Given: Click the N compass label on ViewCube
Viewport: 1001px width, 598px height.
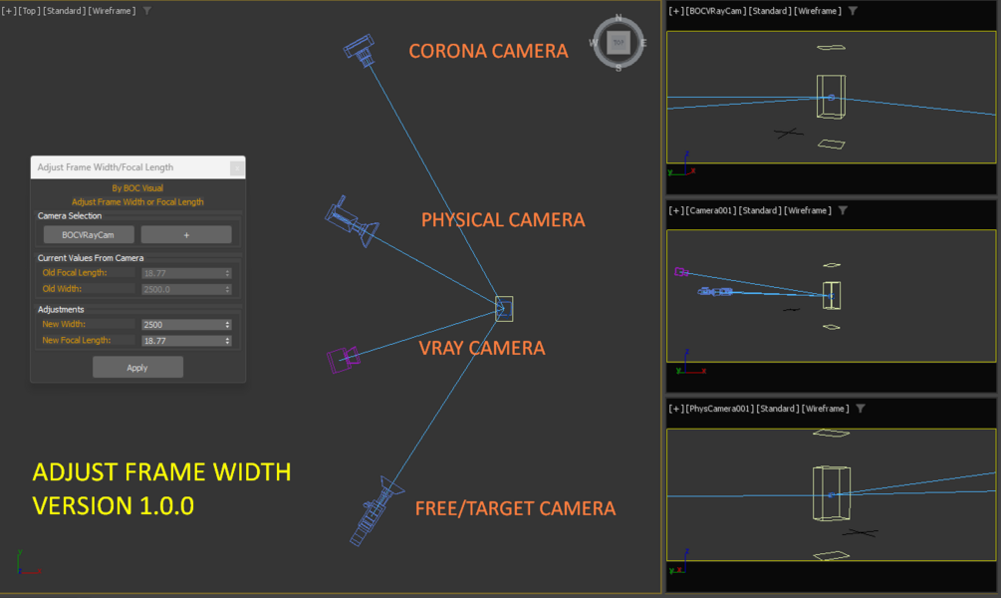Looking at the screenshot, I should point(618,18).
